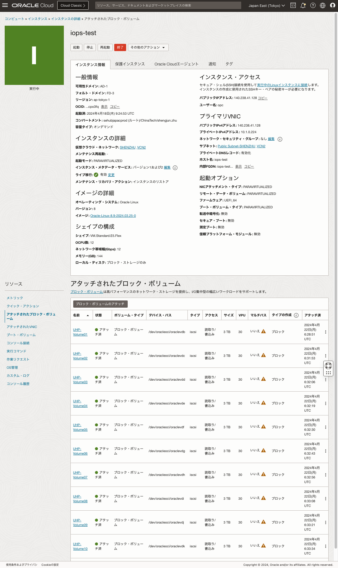Open クイック・アクション in resources sidebar

pos(23,306)
